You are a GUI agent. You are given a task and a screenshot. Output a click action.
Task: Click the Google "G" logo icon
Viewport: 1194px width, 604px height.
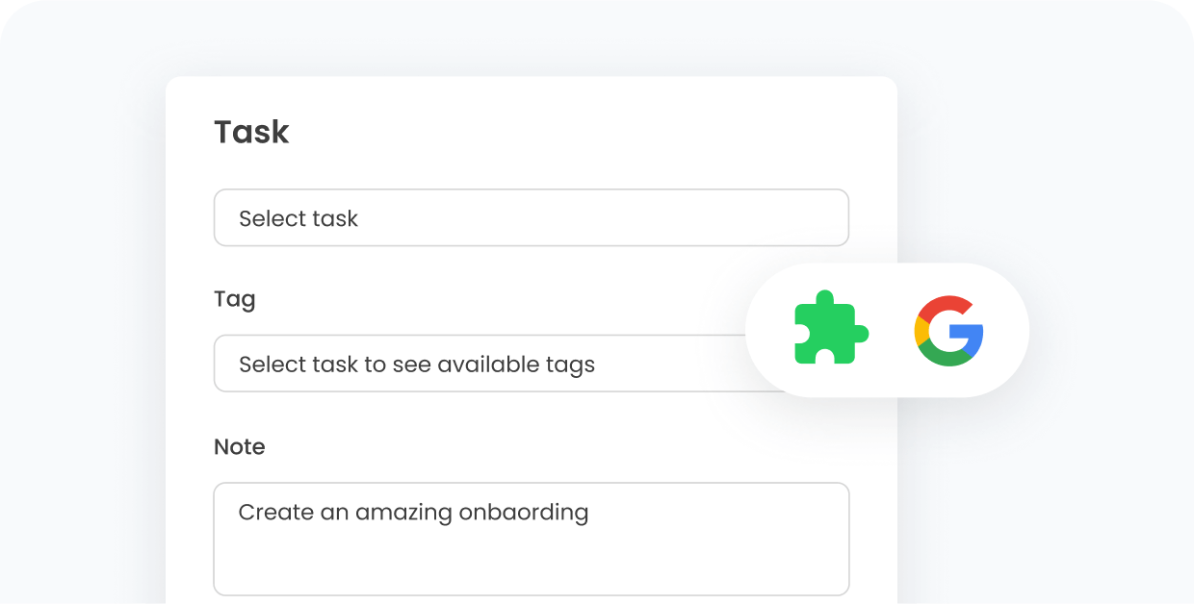tap(948, 332)
